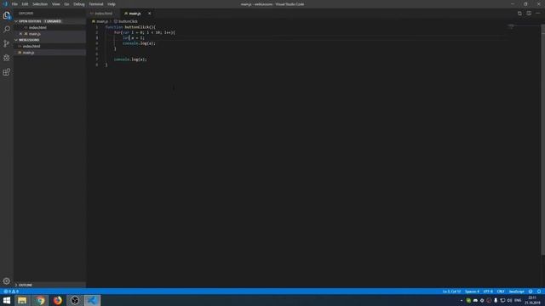Open the Help menu

coord(112,4)
